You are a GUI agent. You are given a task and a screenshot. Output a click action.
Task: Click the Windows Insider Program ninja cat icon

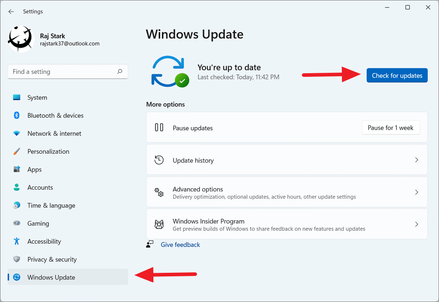click(x=159, y=224)
